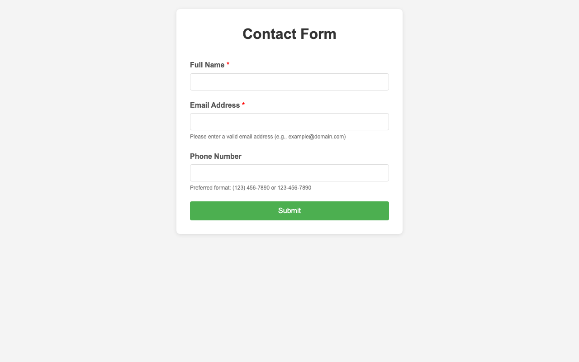Click the red asterisk next to Email Address
The width and height of the screenshot is (579, 362).
click(243, 105)
